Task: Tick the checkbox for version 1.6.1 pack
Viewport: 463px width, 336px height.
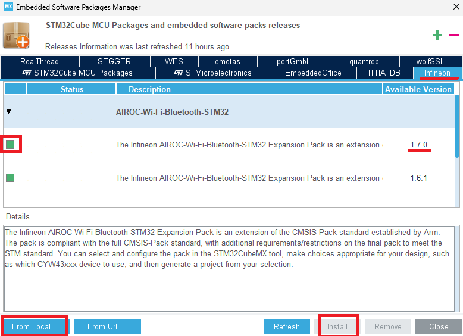Action: (10, 178)
